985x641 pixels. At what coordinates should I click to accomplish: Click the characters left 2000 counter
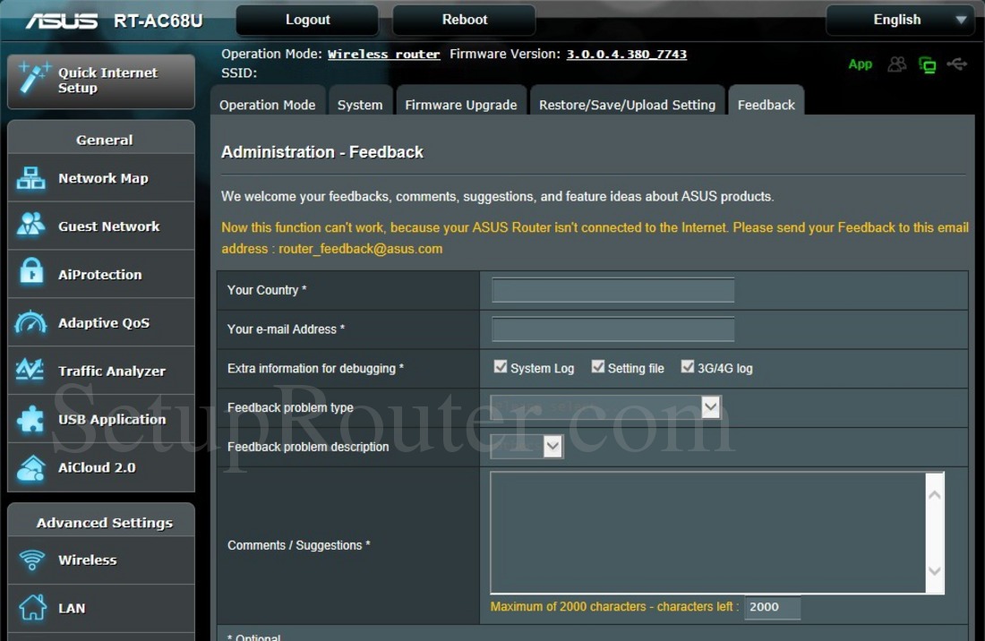click(772, 607)
